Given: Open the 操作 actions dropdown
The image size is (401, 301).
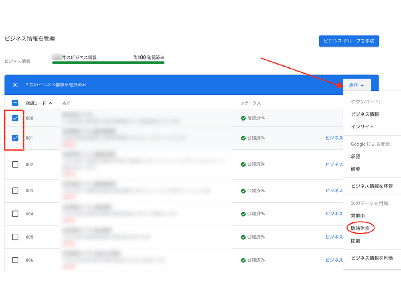Looking at the screenshot, I should click(357, 85).
